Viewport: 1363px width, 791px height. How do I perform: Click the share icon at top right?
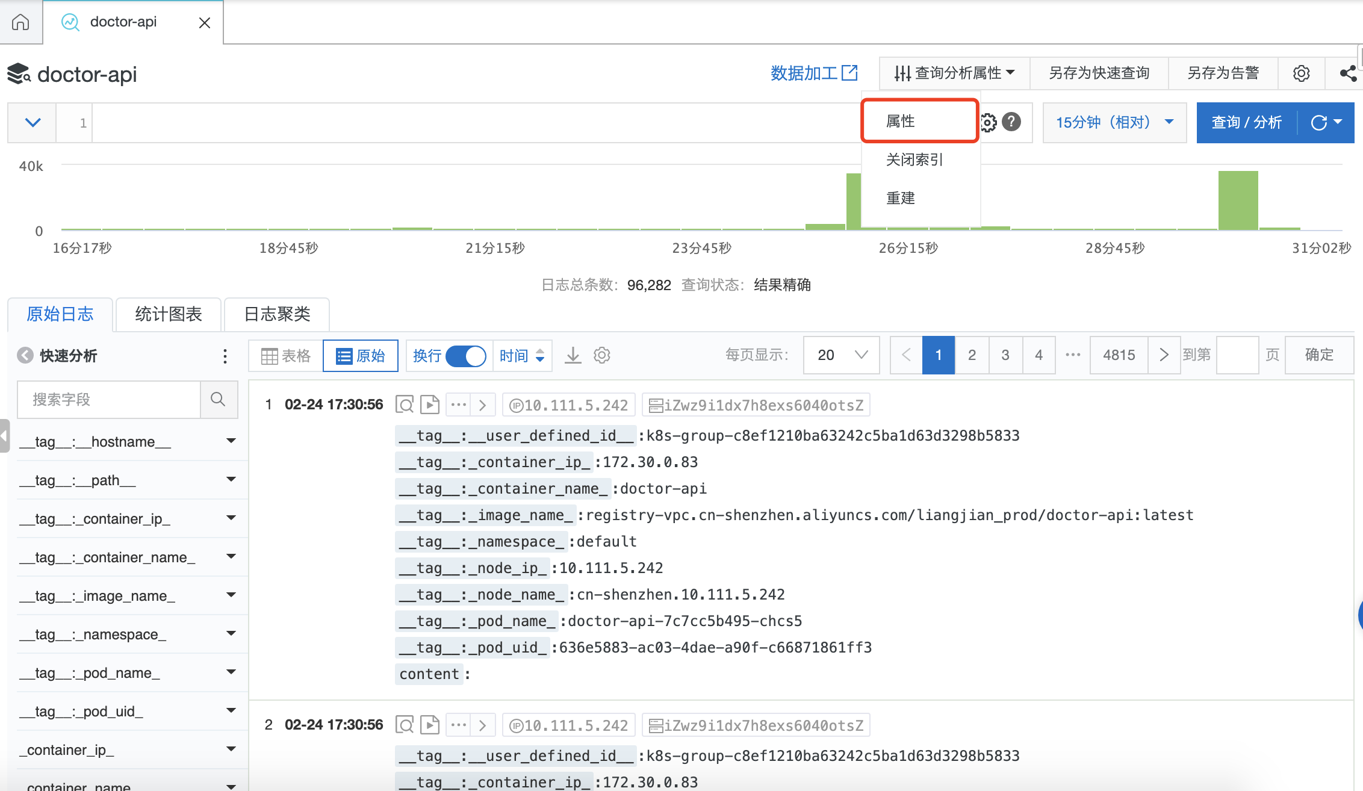click(x=1347, y=73)
